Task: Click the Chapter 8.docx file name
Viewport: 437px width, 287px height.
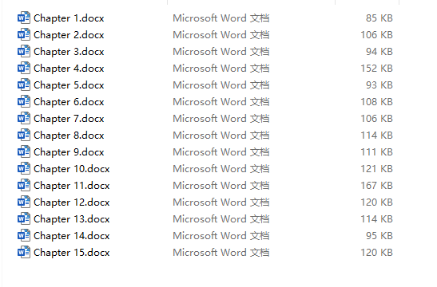Action: 69,136
